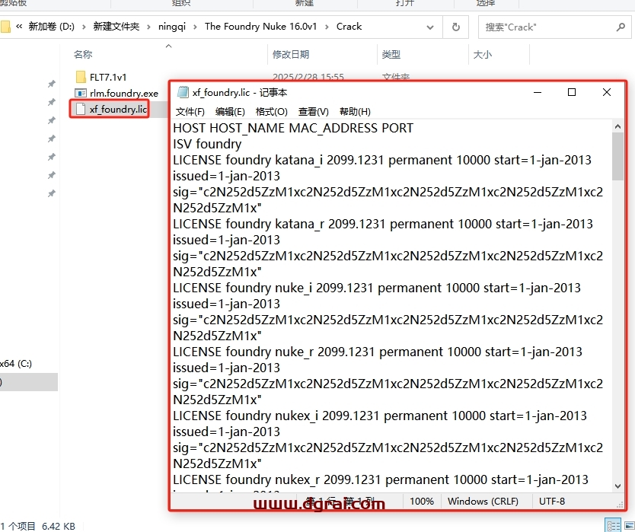635x532 pixels.
Task: Open the FLT7.1v1 folder icon
Action: tap(81, 77)
